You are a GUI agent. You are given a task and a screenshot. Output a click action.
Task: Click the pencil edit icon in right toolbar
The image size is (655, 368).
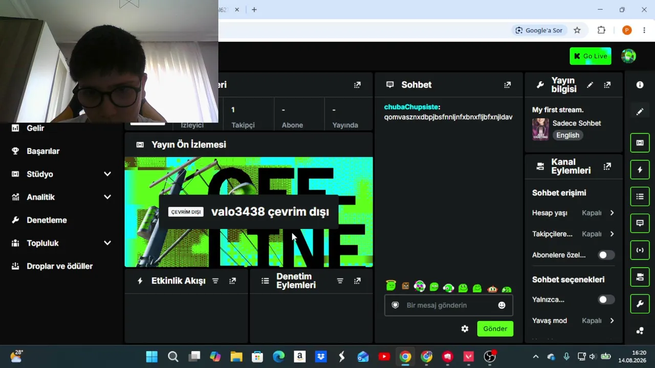(640, 112)
